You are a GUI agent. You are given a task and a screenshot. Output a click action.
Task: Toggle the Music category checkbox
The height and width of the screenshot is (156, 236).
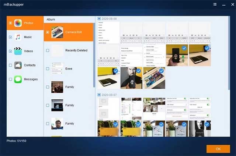(10, 37)
